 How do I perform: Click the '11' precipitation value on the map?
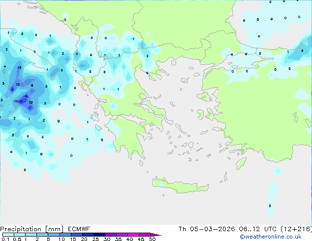16,101
